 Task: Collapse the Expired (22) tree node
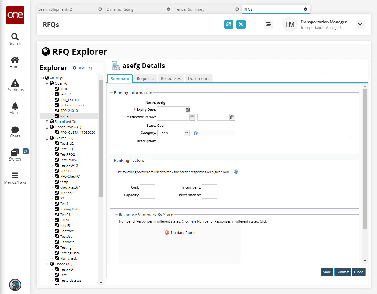click(x=47, y=138)
